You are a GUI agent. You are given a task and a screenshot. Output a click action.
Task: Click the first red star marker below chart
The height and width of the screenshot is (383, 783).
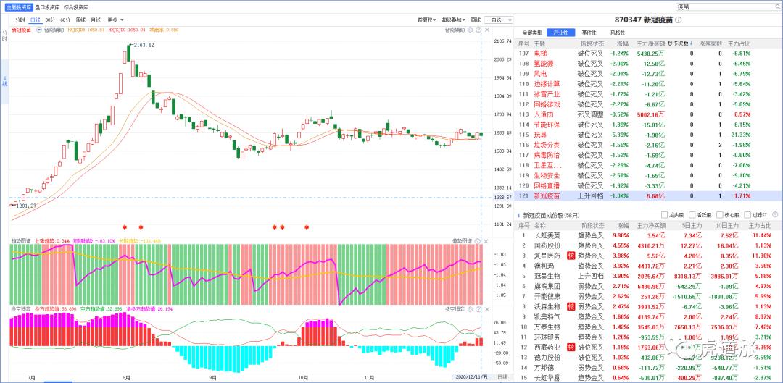(125, 227)
